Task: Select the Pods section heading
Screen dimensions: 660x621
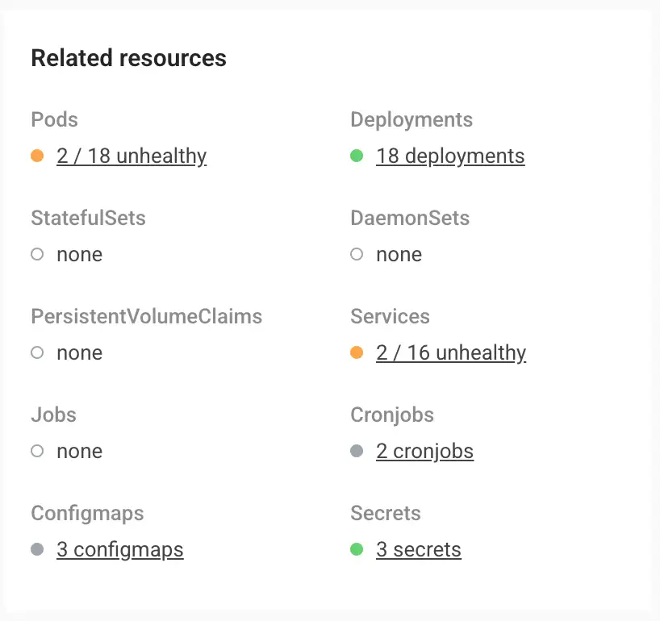Action: coord(53,119)
